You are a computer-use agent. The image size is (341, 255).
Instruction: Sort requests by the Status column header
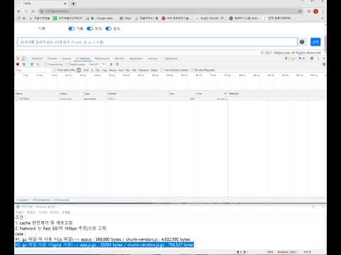(x=70, y=93)
